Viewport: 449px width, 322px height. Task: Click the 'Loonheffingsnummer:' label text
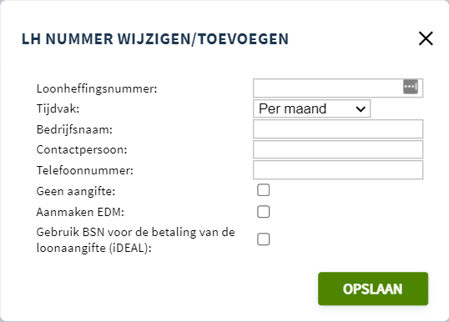(x=97, y=88)
